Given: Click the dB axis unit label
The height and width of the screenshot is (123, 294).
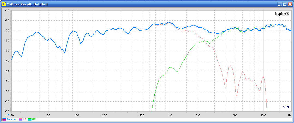Looking at the screenshot, I should click(7, 115).
